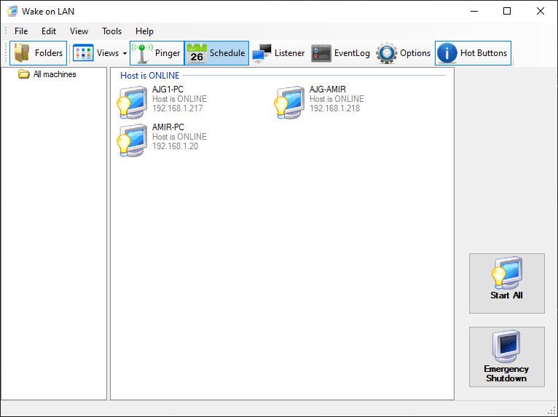Click the Pinger antenna icon
This screenshot has height=417, width=558.
[142, 53]
